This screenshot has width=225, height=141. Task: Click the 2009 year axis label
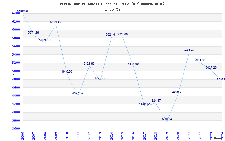pyautogui.click(x=56, y=136)
